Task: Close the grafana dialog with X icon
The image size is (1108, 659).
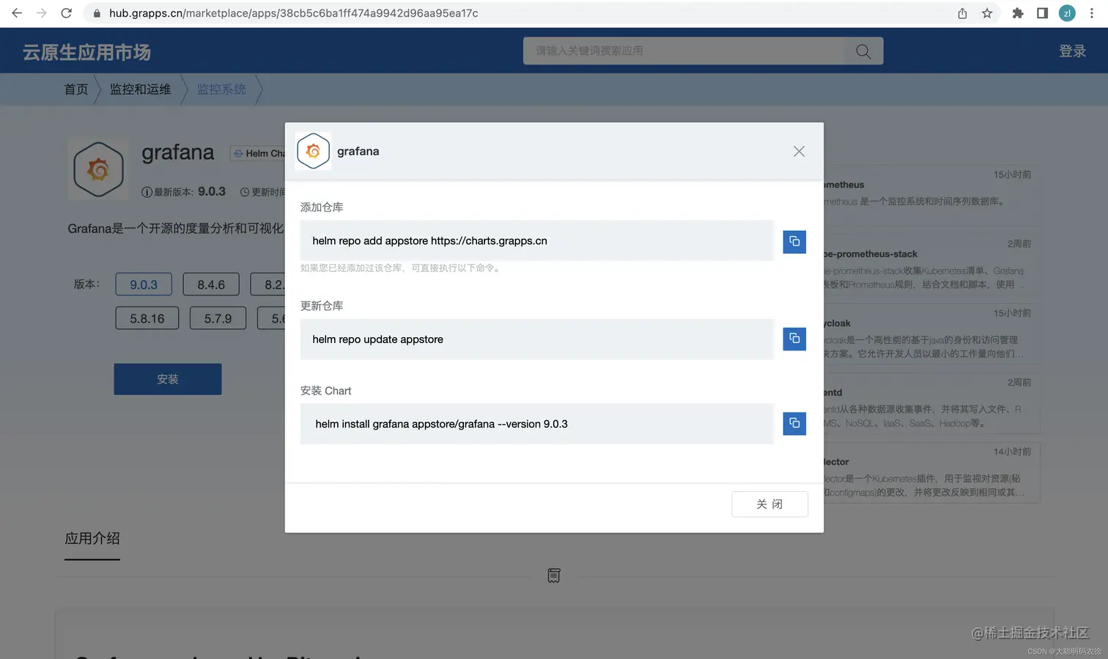Action: pyautogui.click(x=799, y=151)
